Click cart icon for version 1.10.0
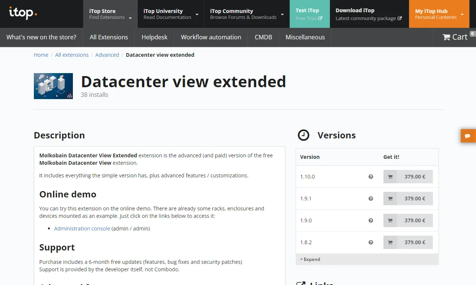The width and height of the screenshot is (476, 285). [390, 177]
